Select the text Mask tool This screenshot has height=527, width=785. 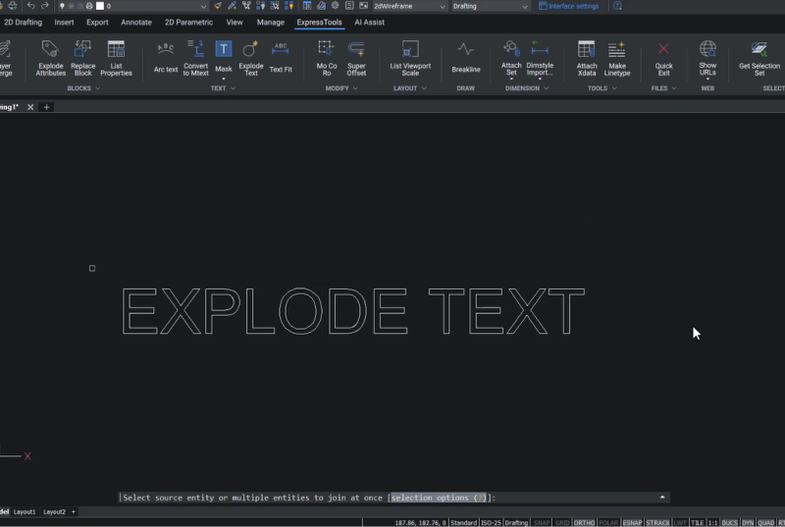click(224, 58)
